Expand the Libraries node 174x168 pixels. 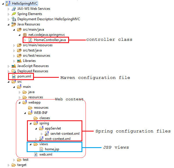14,61
